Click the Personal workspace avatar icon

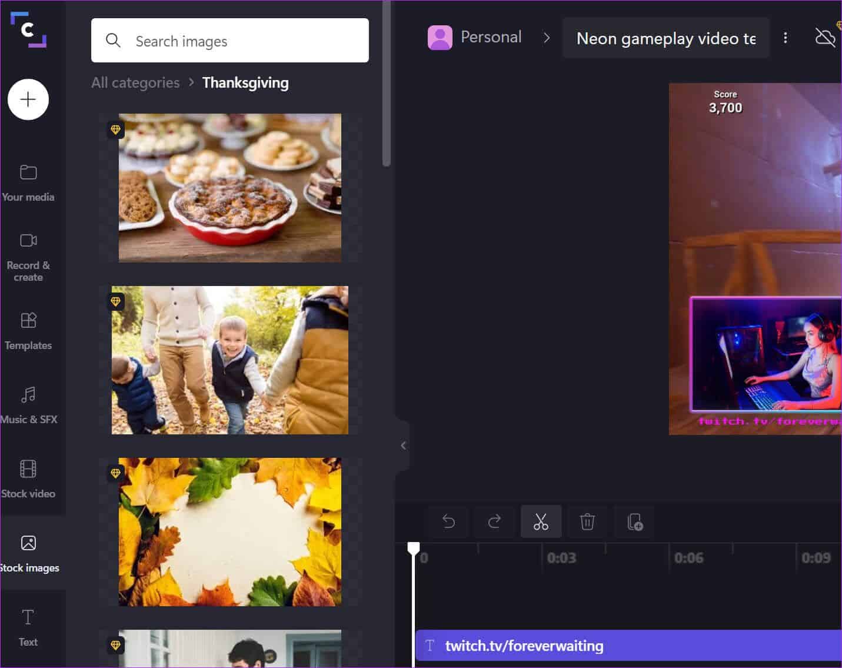pyautogui.click(x=440, y=38)
